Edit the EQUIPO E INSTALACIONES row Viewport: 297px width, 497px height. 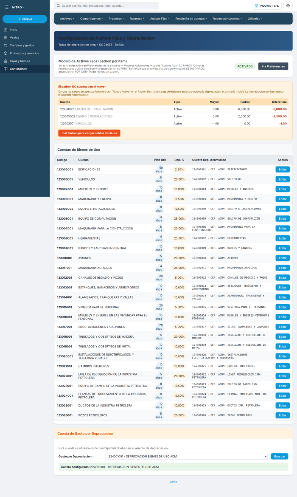(283, 209)
